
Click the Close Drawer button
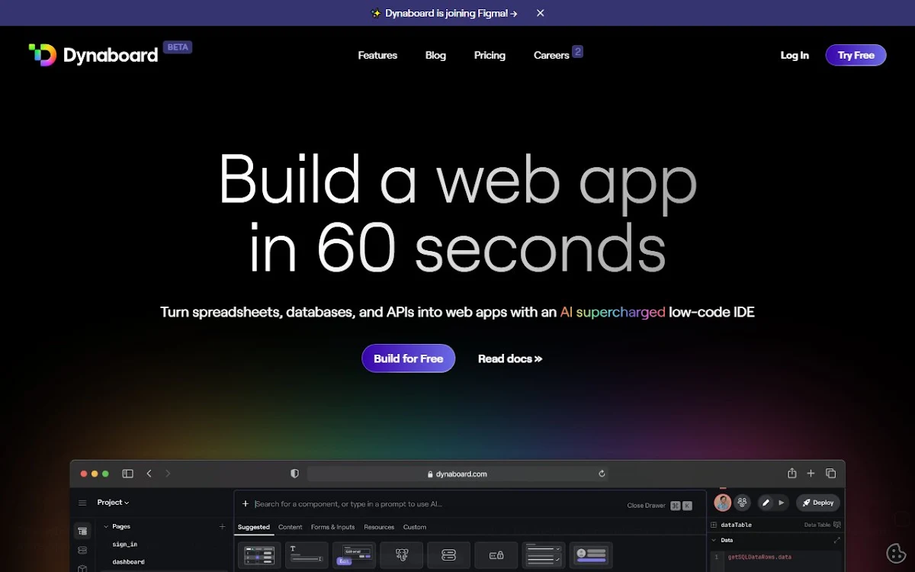click(660, 505)
